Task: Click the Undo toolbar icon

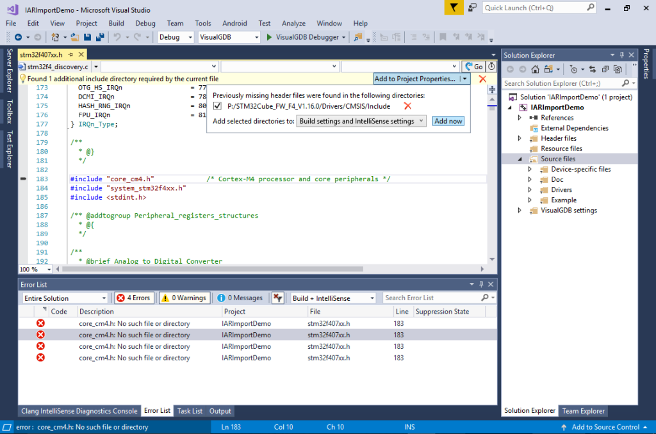Action: [x=116, y=37]
